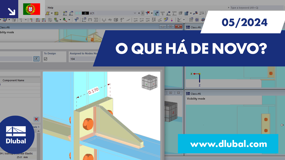Click upper right Class.rf6 window title
The height and width of the screenshot is (160, 285).
(196, 27)
